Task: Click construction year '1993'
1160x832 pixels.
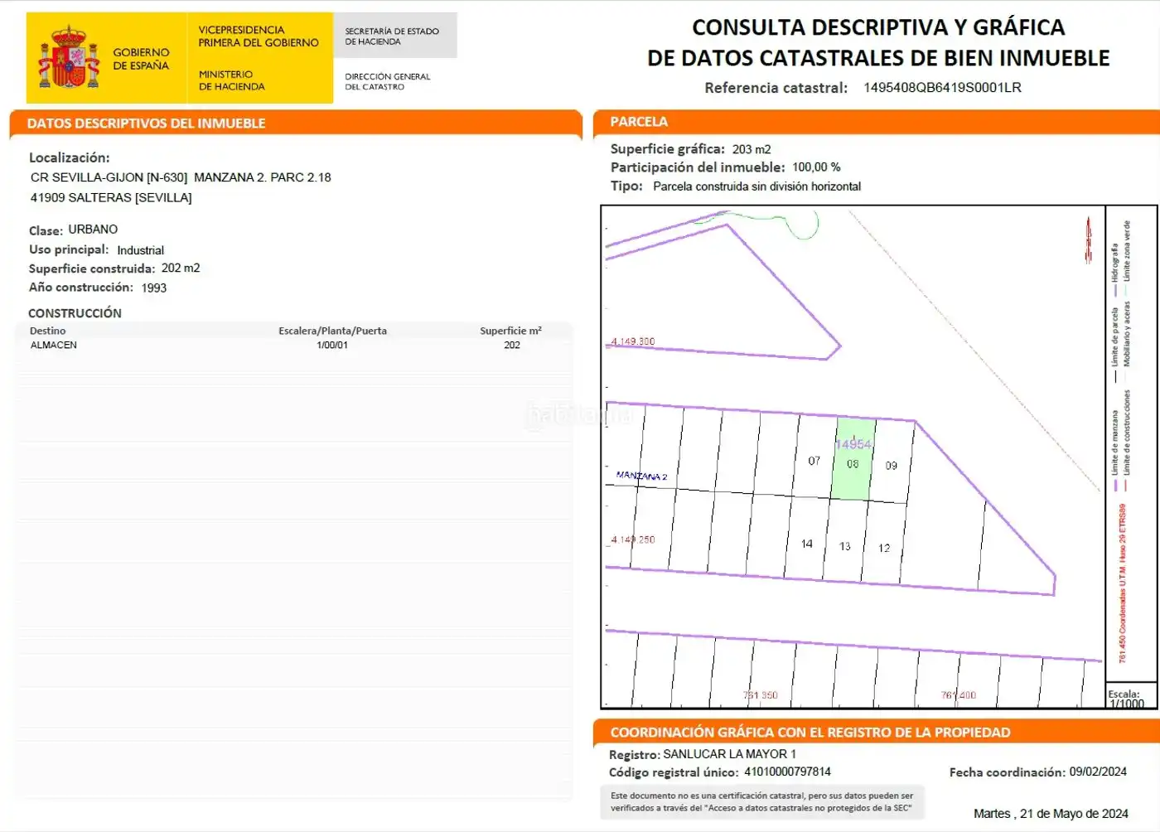Action: [154, 288]
